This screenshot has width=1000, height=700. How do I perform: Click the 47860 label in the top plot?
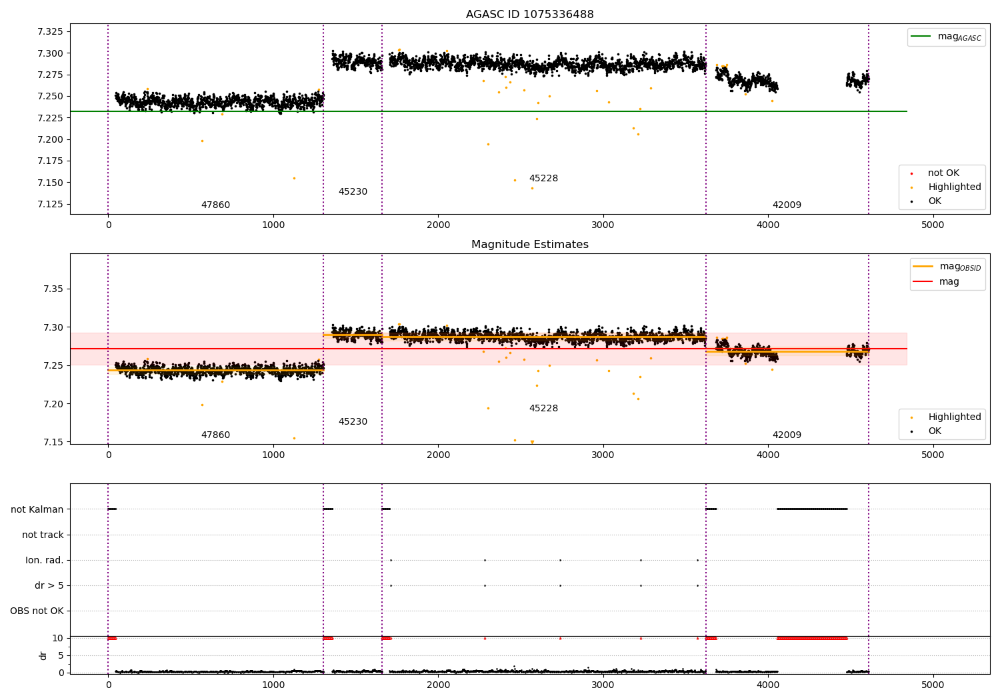(x=215, y=205)
